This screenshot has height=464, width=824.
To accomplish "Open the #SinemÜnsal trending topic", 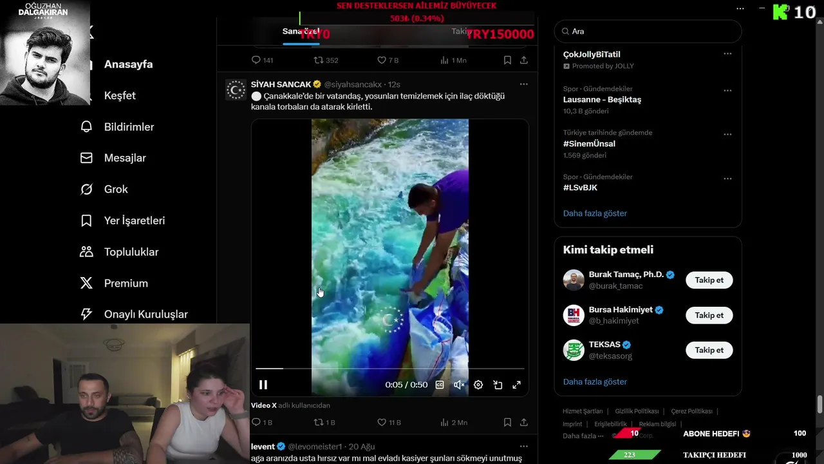I will [589, 144].
